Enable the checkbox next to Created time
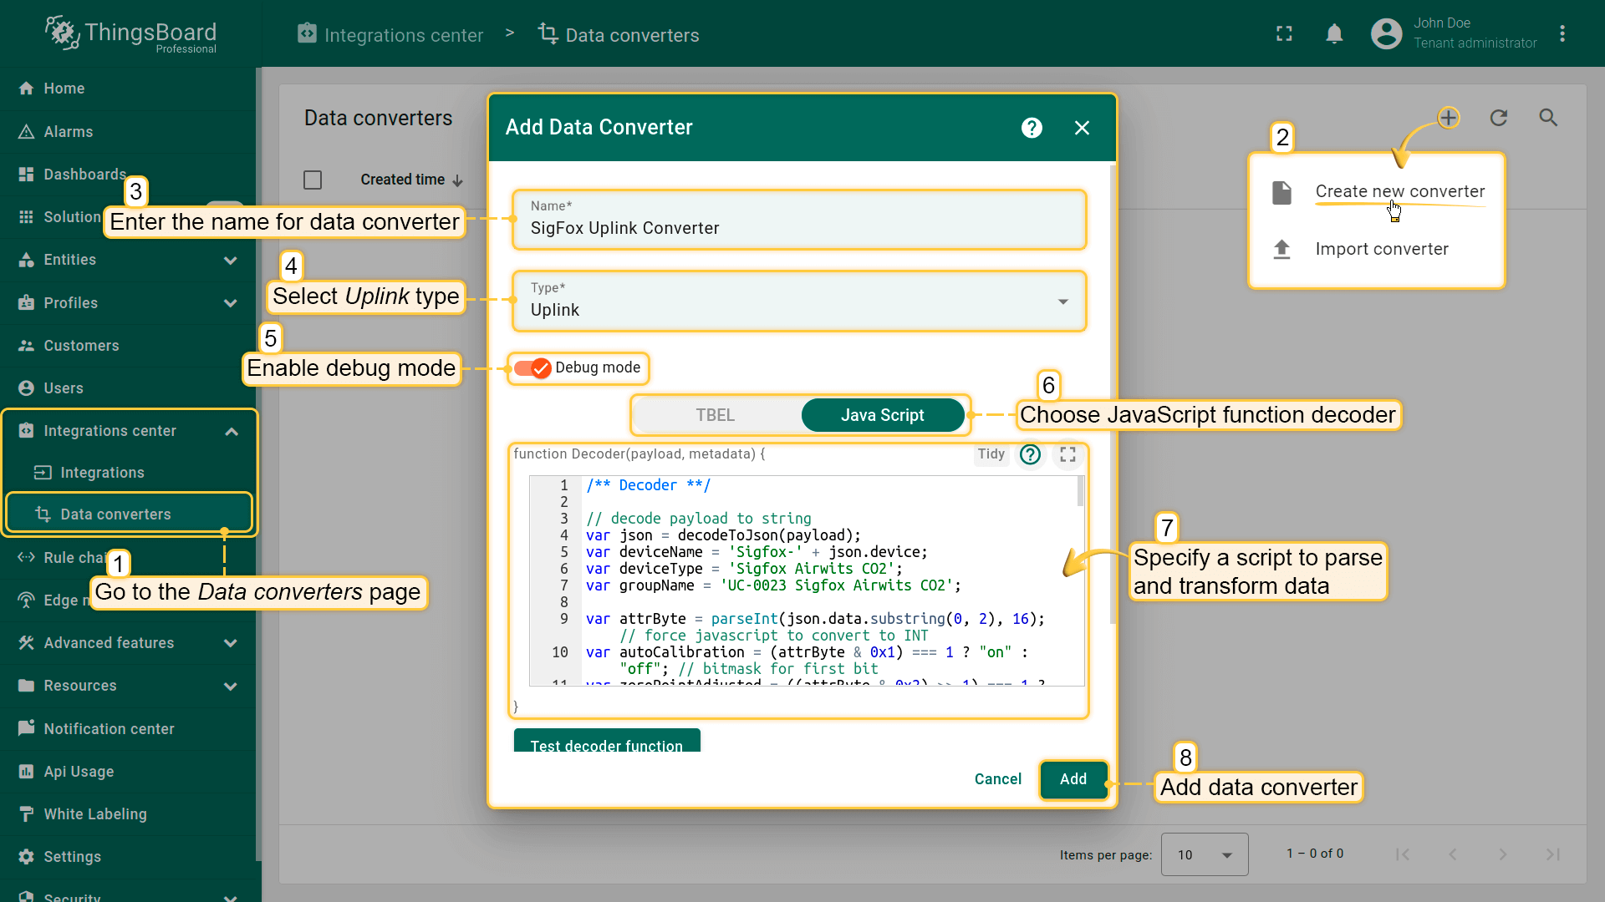Viewport: 1605px width, 902px height. 312,180
